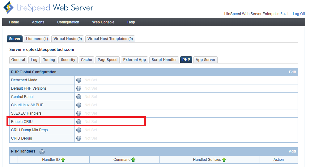The image size is (310, 167).
Task: Add a new PHP handler
Action: coord(292,151)
